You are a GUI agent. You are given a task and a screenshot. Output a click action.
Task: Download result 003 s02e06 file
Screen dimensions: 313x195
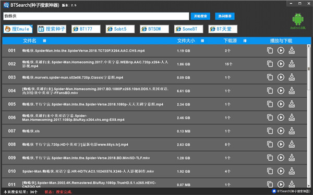[x=292, y=77]
